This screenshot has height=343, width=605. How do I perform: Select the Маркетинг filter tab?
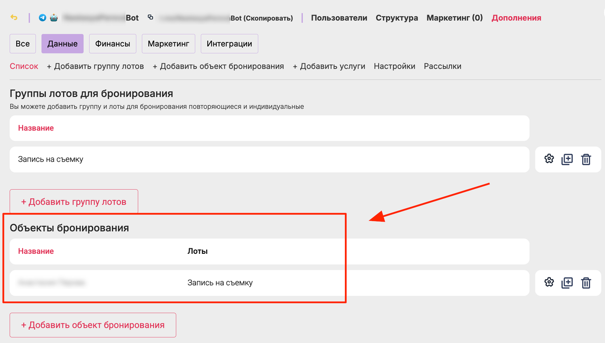coord(168,44)
